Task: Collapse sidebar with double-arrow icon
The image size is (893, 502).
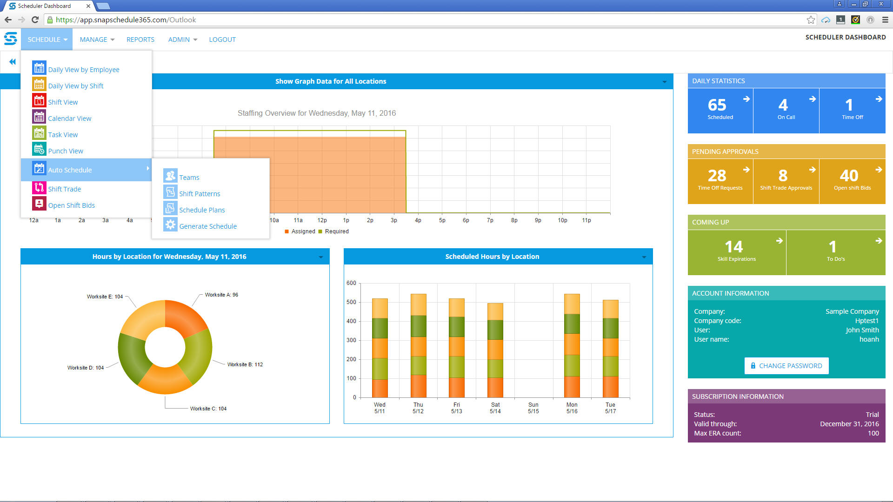Action: (x=13, y=62)
